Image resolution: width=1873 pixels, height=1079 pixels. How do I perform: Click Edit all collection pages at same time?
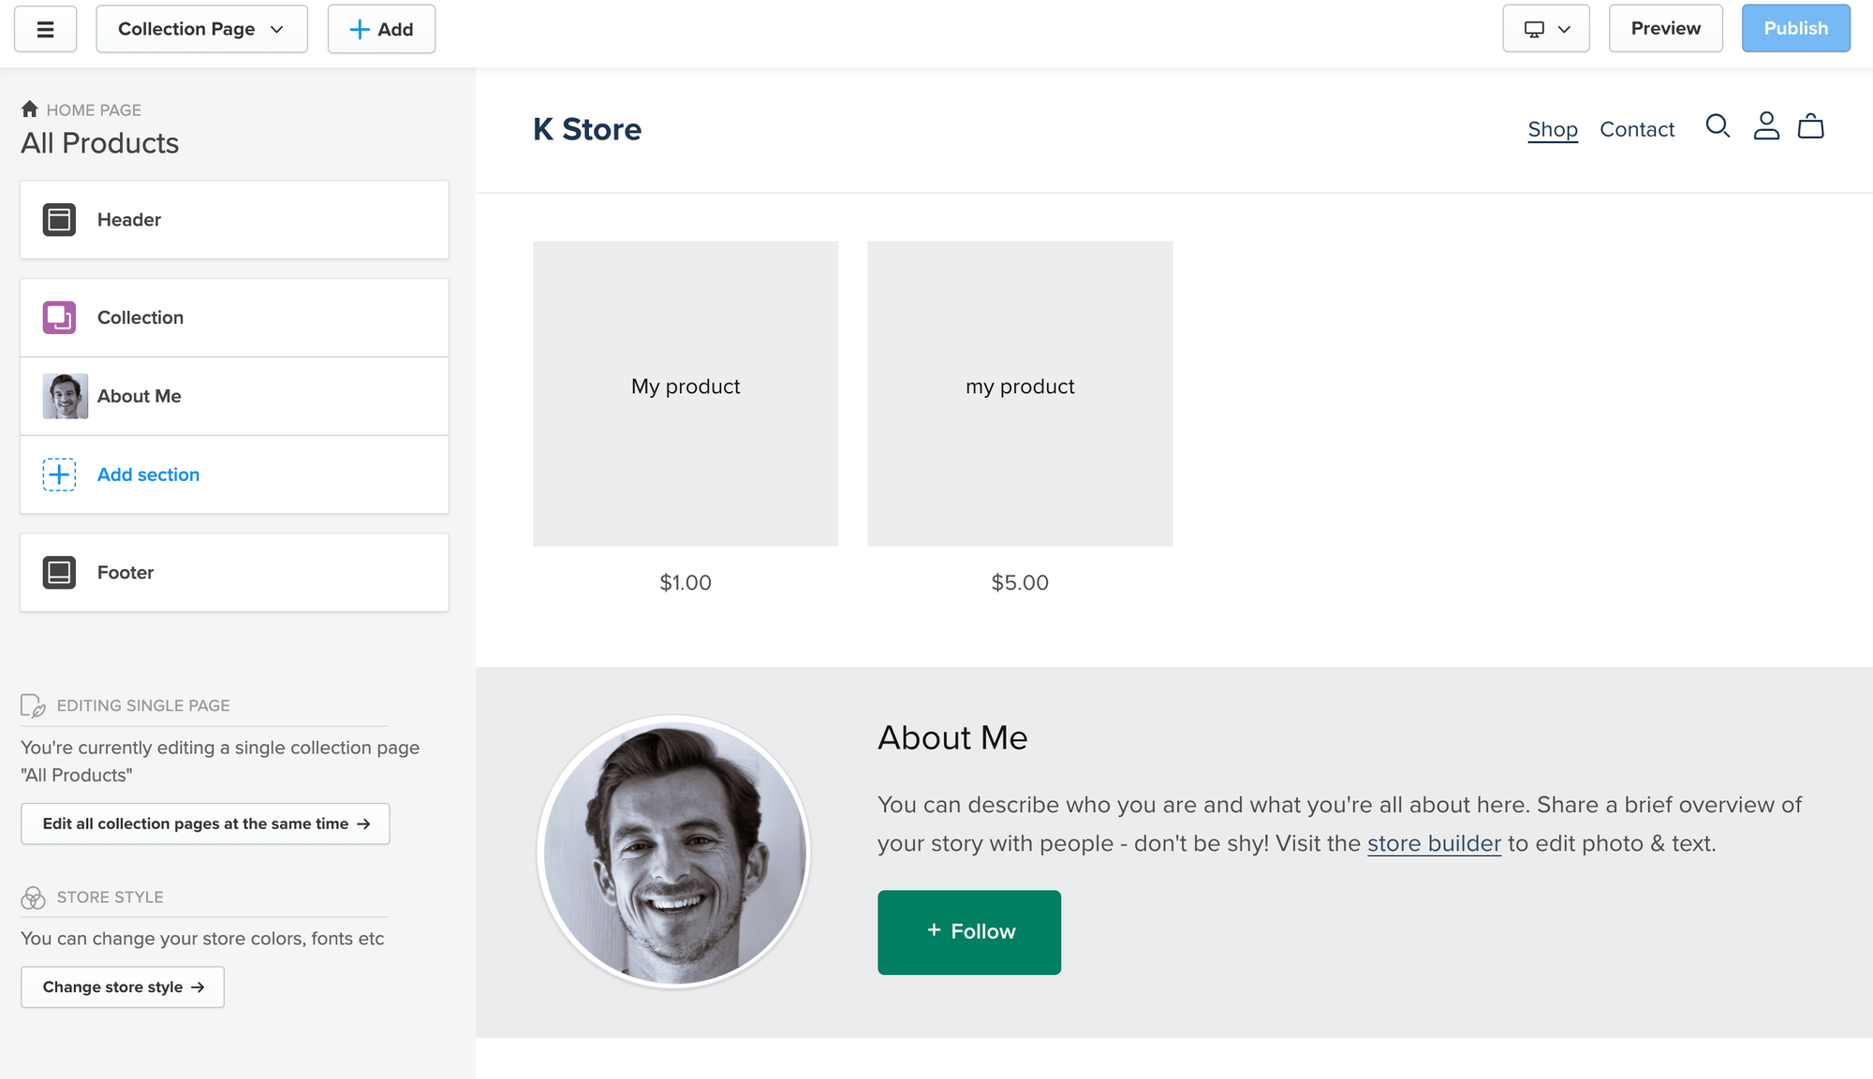(x=205, y=824)
